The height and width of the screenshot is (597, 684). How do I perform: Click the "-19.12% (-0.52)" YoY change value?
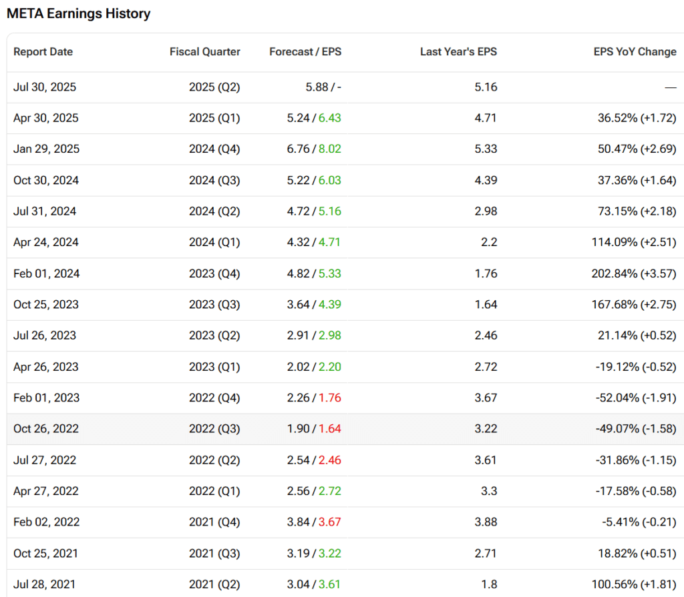coord(636,367)
